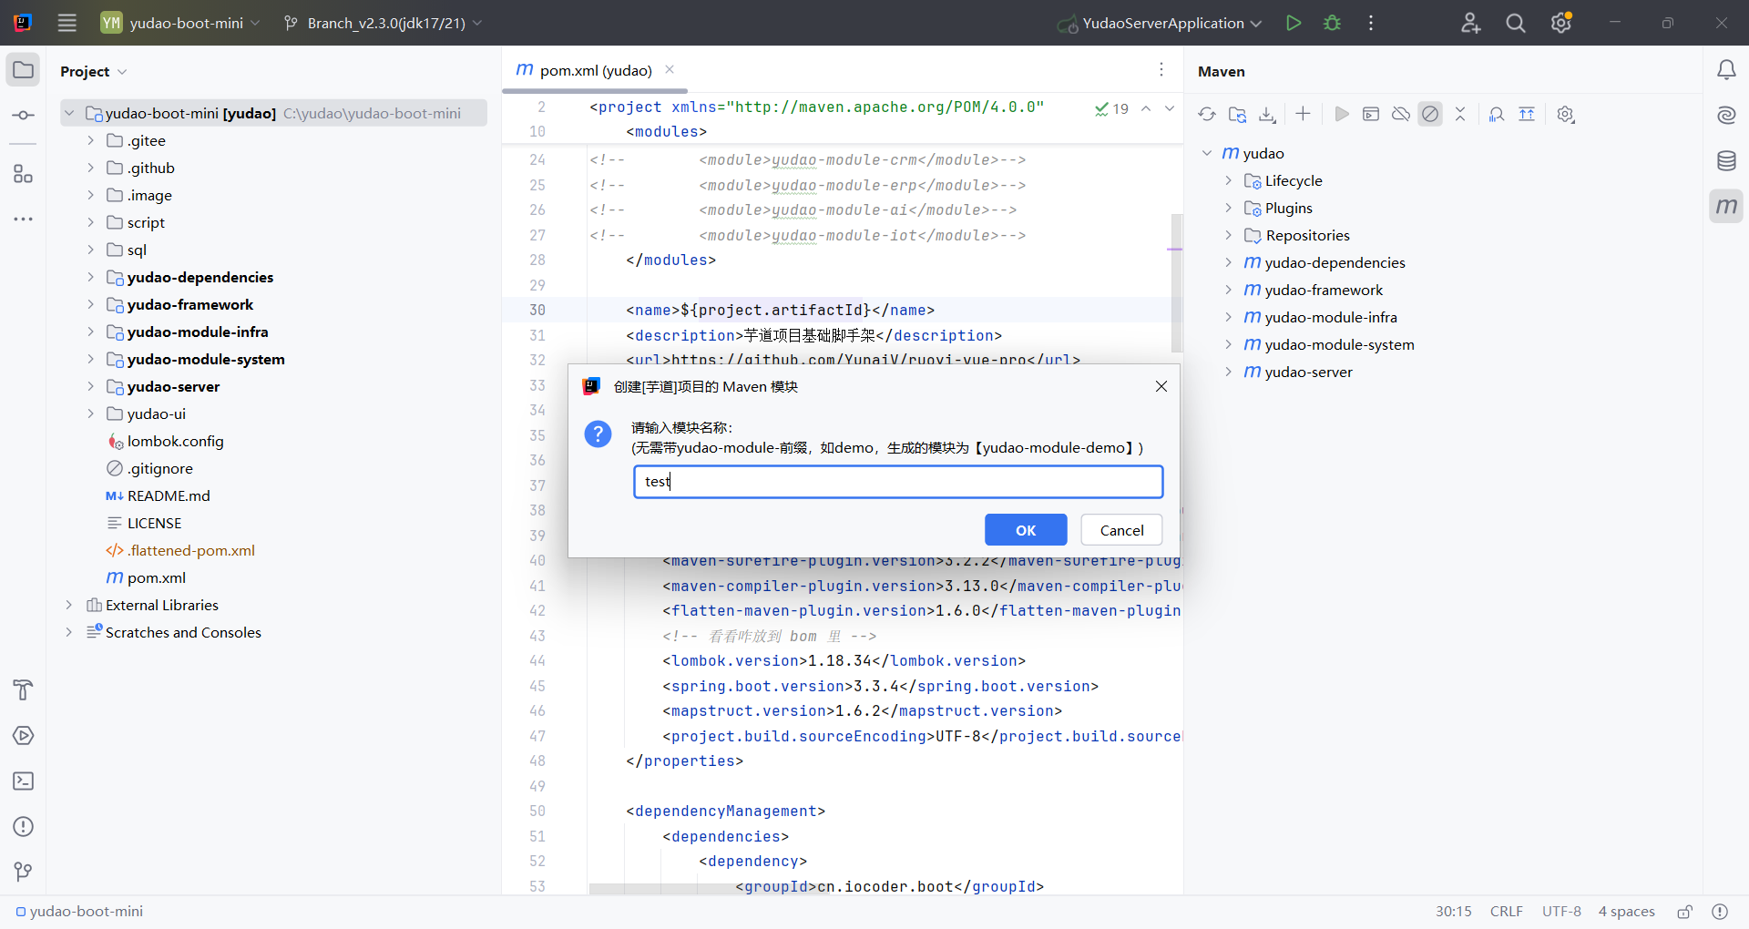This screenshot has width=1749, height=929.
Task: Collapse the yudao Maven root node
Action: pos(1207,153)
